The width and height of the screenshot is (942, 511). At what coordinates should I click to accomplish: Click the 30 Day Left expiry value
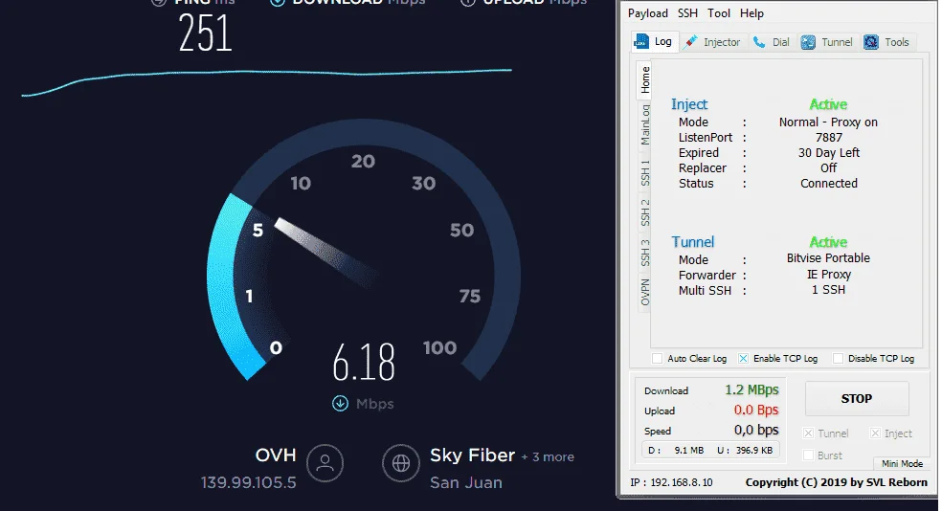pyautogui.click(x=828, y=153)
